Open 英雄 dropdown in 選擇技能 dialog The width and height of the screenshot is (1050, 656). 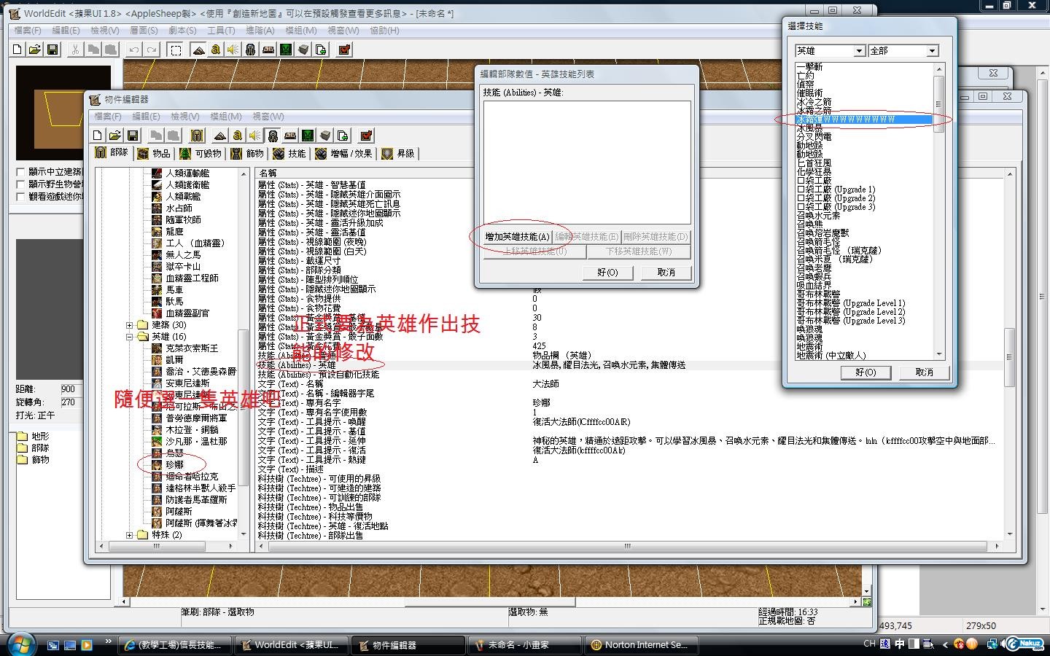[859, 51]
